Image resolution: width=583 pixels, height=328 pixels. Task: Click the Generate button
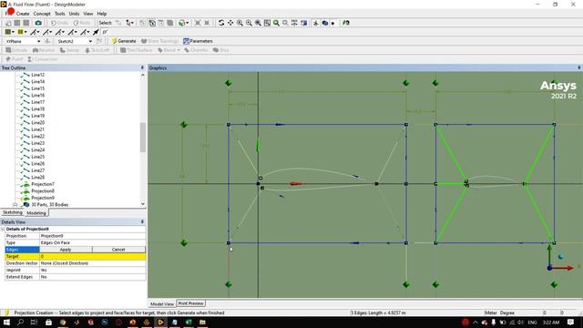(124, 41)
